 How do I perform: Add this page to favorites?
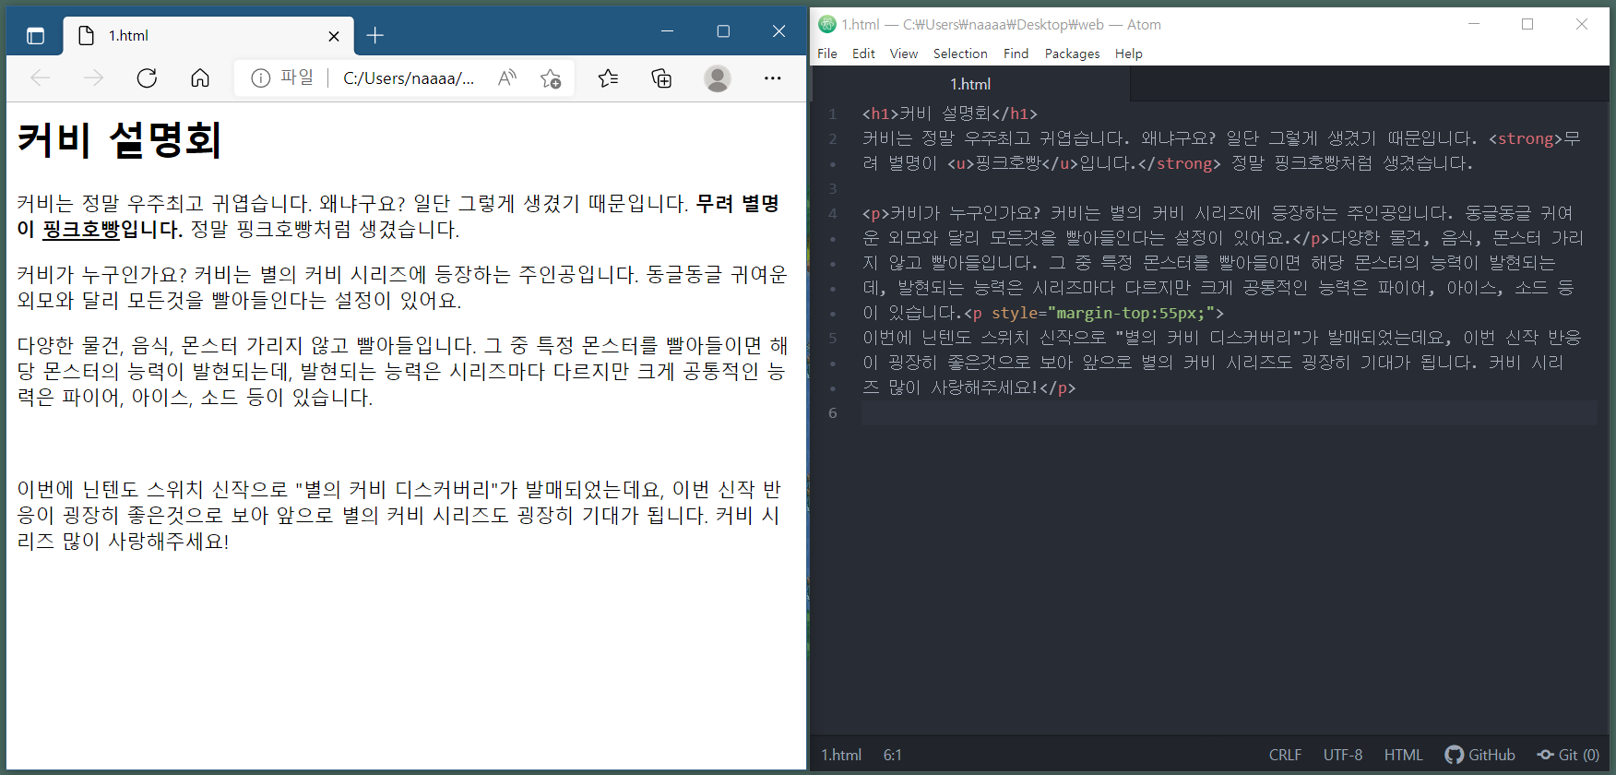click(x=551, y=78)
